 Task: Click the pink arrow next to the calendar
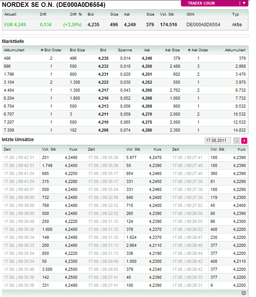point(244,141)
